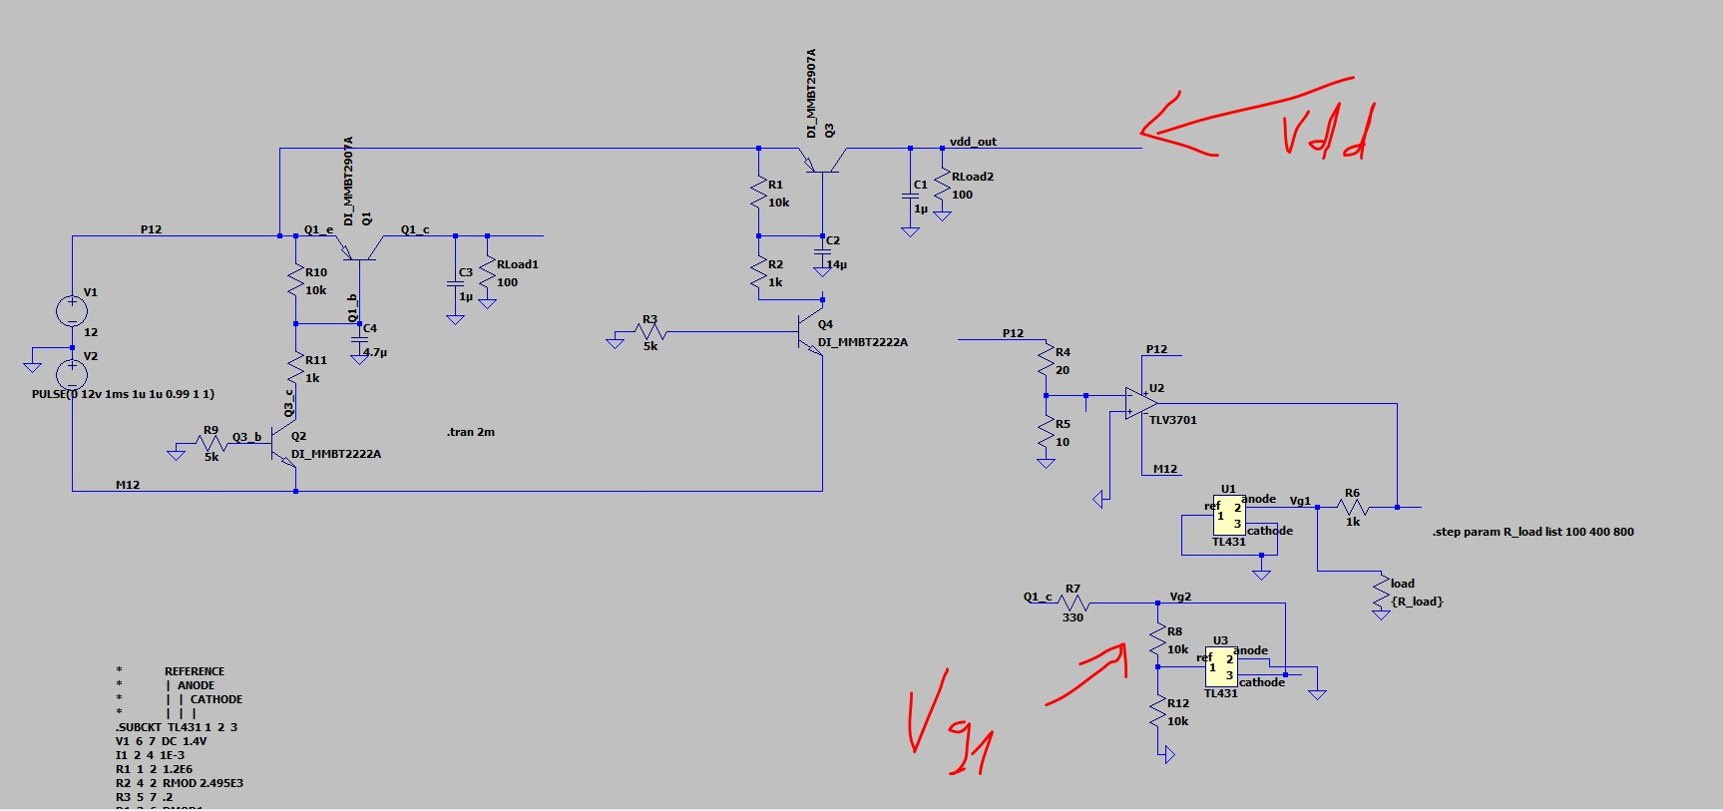Click resistor R2 1k symbol
The image size is (1723, 811).
point(759,272)
